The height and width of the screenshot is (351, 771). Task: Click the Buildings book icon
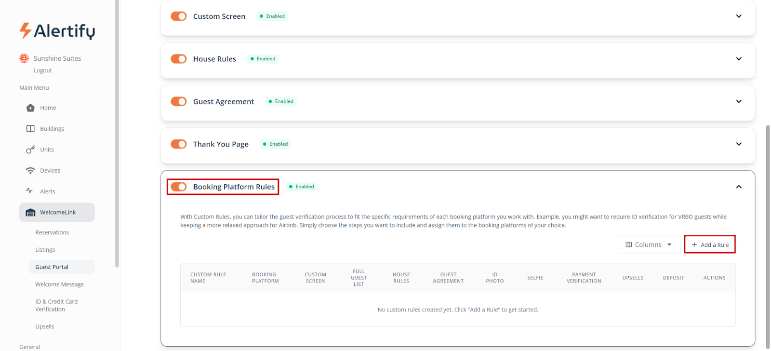click(30, 129)
